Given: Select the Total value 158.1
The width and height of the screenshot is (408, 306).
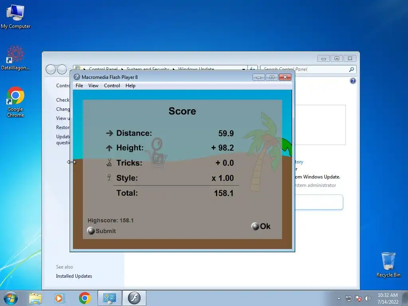Looking at the screenshot, I should tap(224, 193).
